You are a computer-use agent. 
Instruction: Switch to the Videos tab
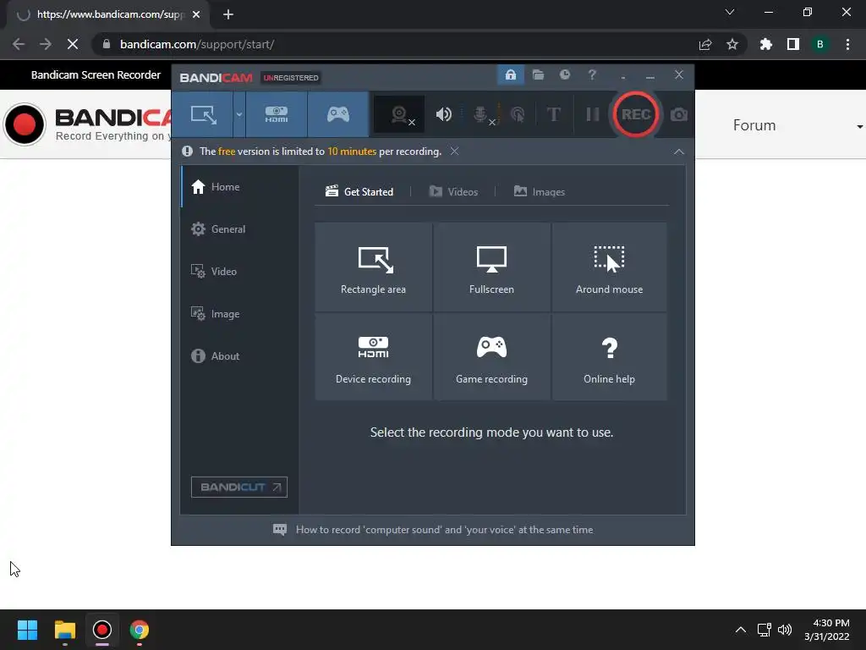click(x=453, y=191)
